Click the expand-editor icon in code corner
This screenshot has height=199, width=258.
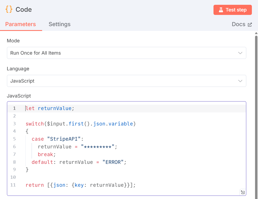click(x=243, y=192)
